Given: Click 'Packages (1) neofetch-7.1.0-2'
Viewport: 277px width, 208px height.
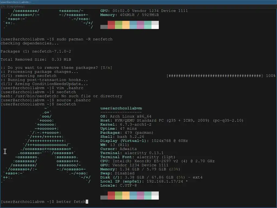Looking at the screenshot, I should point(36,51).
